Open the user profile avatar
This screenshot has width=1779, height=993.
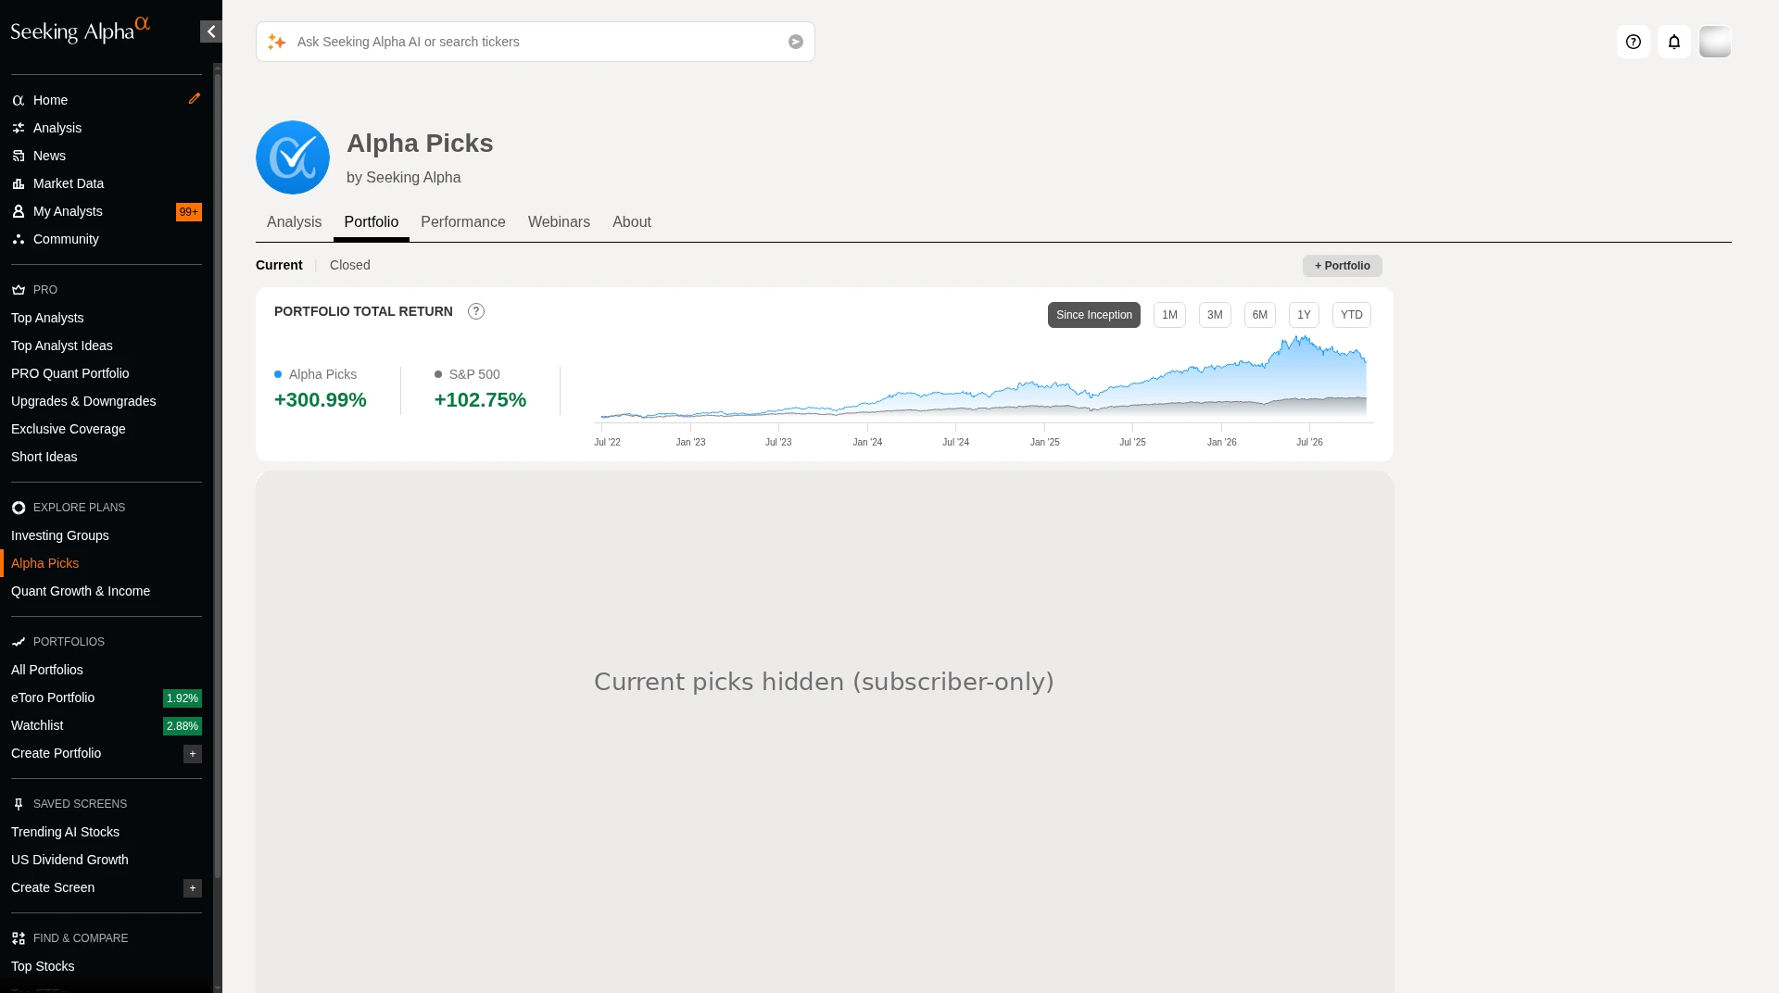(1715, 42)
